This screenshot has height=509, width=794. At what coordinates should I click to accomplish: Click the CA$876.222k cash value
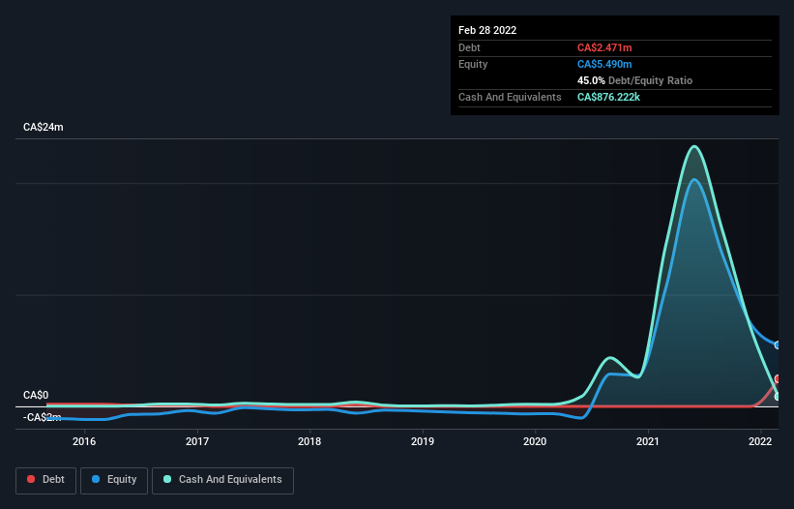point(608,97)
